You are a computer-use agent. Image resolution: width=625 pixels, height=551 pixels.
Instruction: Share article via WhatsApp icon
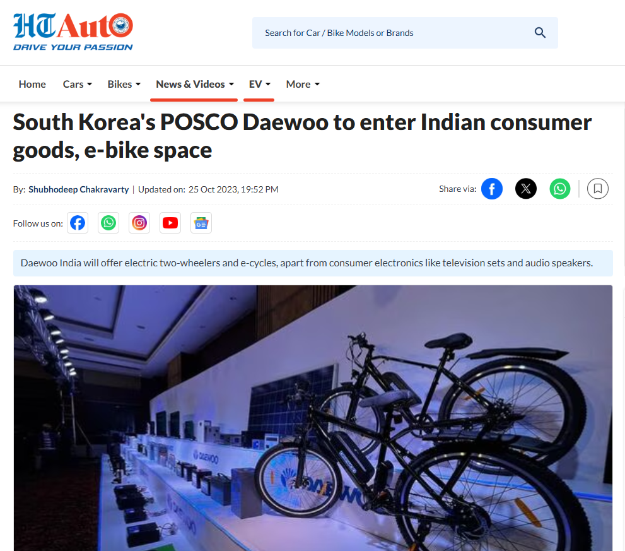tap(560, 189)
